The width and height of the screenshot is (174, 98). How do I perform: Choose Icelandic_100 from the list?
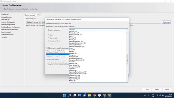(x=73, y=63)
